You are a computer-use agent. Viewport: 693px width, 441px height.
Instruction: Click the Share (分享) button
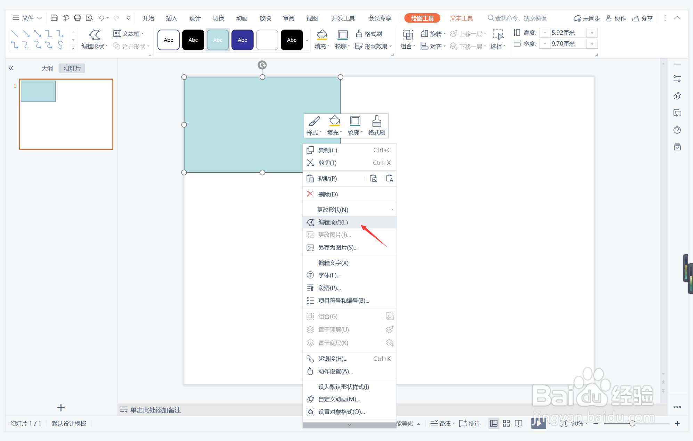pyautogui.click(x=642, y=18)
